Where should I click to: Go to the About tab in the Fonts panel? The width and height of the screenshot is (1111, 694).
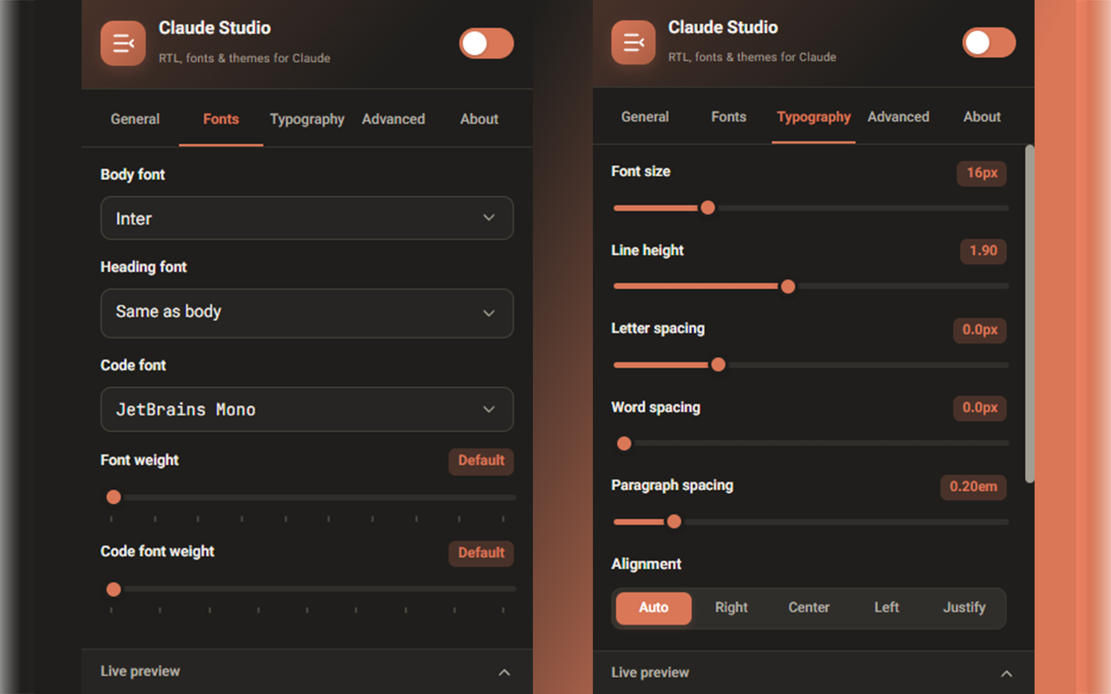[479, 119]
